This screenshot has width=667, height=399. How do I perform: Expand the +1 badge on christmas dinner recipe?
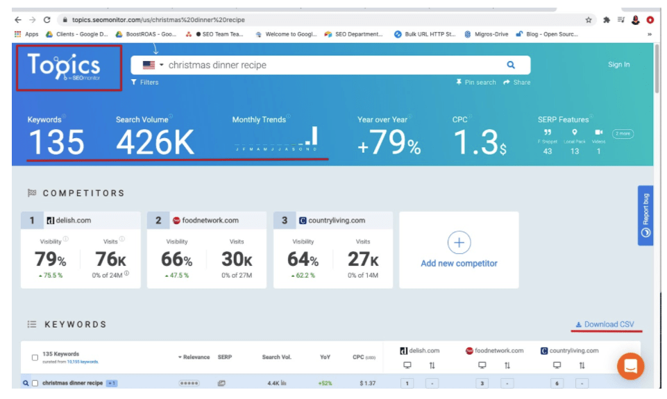tap(112, 383)
